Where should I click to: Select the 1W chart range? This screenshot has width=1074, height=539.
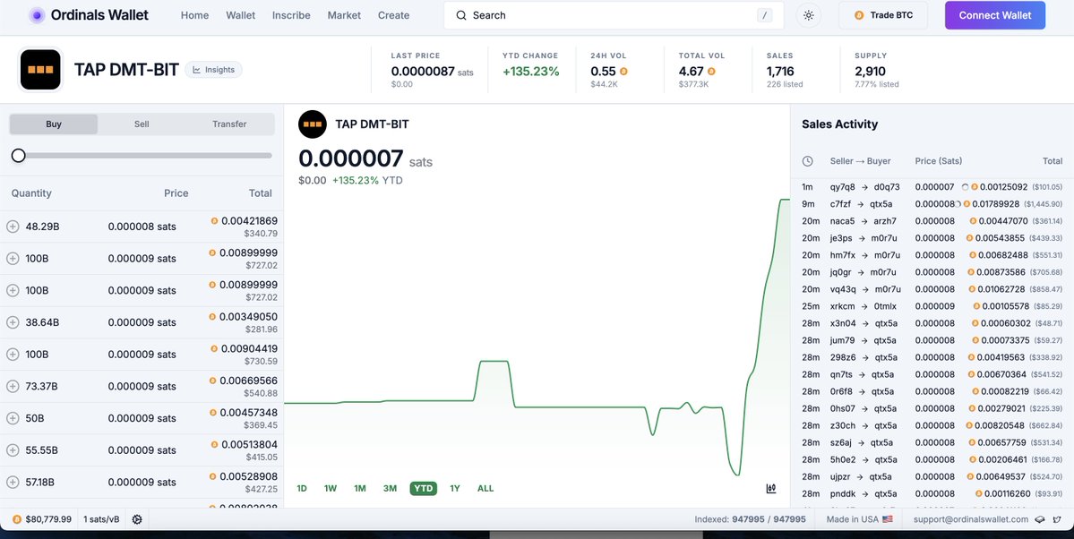pyautogui.click(x=331, y=488)
